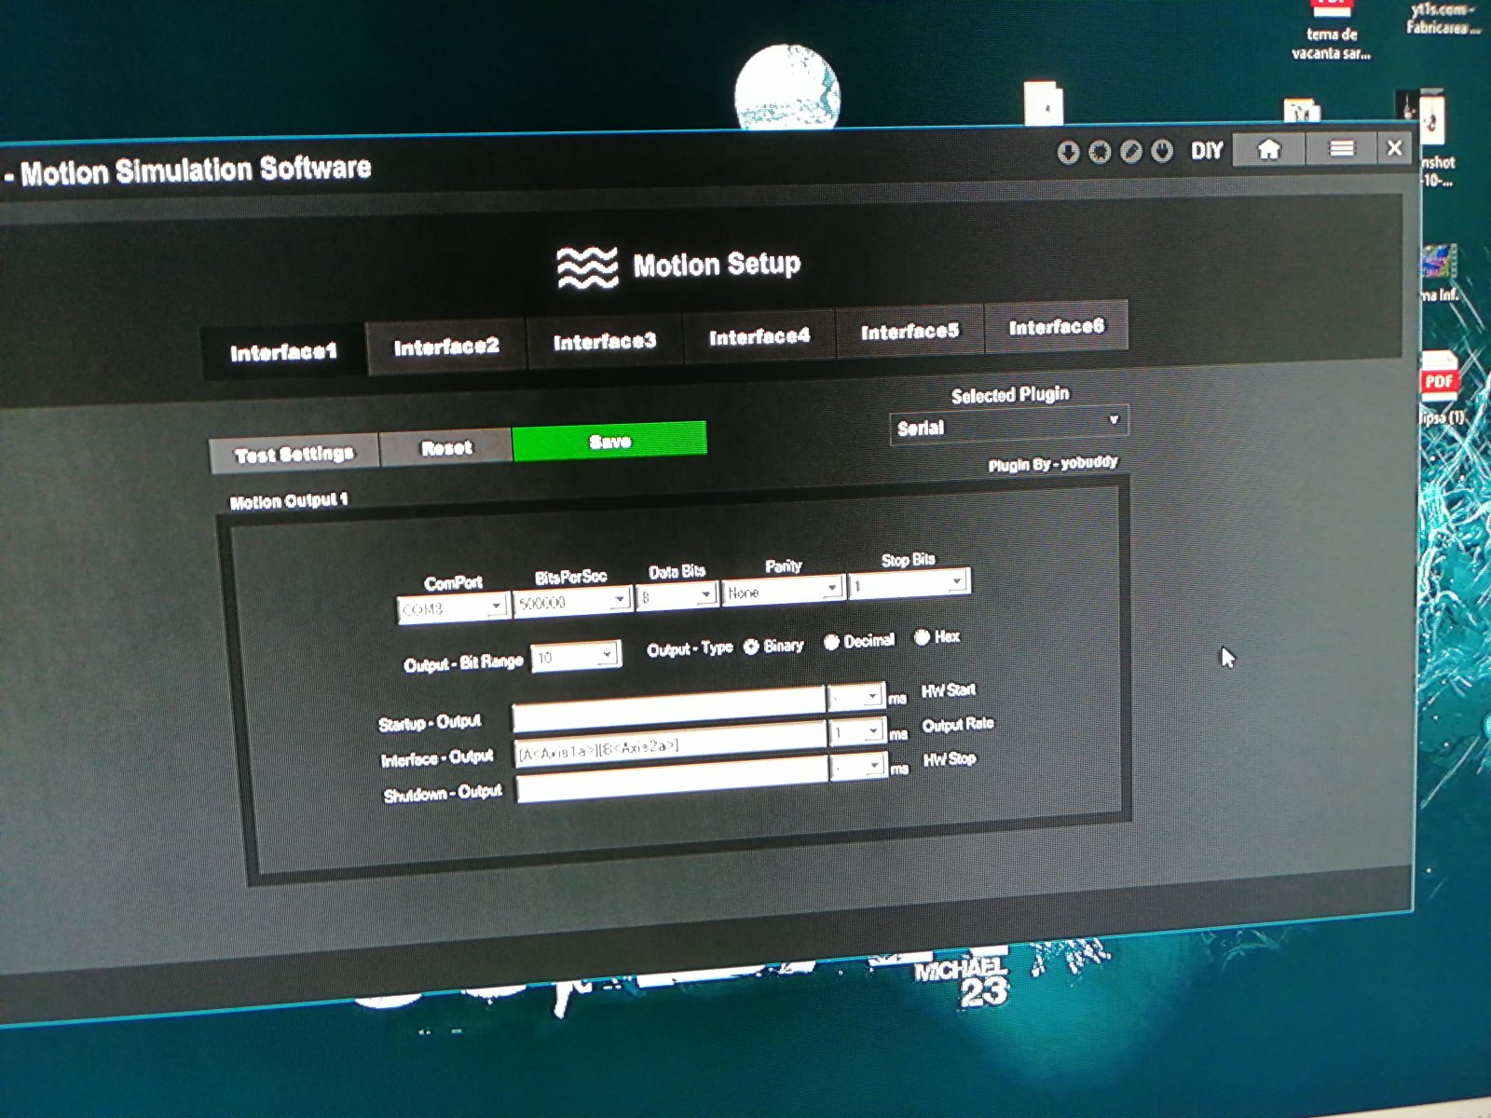
Task: Open 'tema de vacanta sar...' PDF on desktop
Action: (1331, 30)
